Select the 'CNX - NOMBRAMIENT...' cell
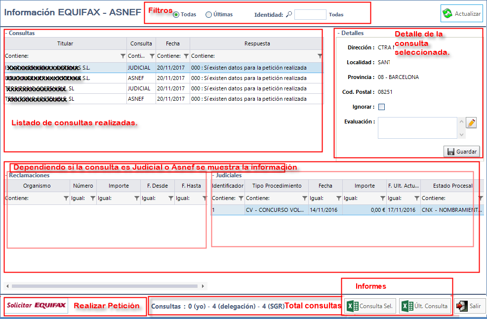Viewport: 487px width, 319px height. 452,210
